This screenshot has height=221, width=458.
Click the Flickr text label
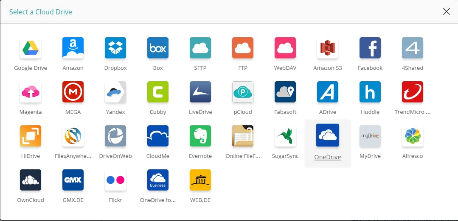pyautogui.click(x=115, y=200)
